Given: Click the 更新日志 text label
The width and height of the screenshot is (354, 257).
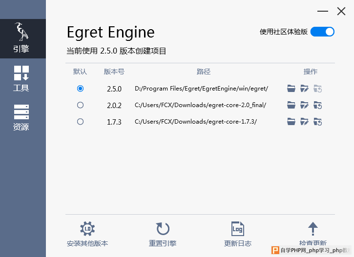Looking at the screenshot, I should point(238,243).
